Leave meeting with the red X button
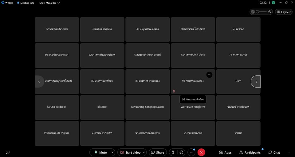Screen dimensions: 295x157 tap(201, 152)
